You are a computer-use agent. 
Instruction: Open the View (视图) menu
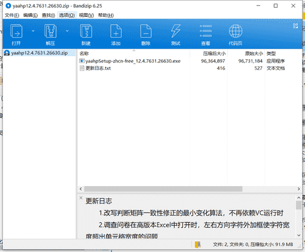tap(86, 15)
